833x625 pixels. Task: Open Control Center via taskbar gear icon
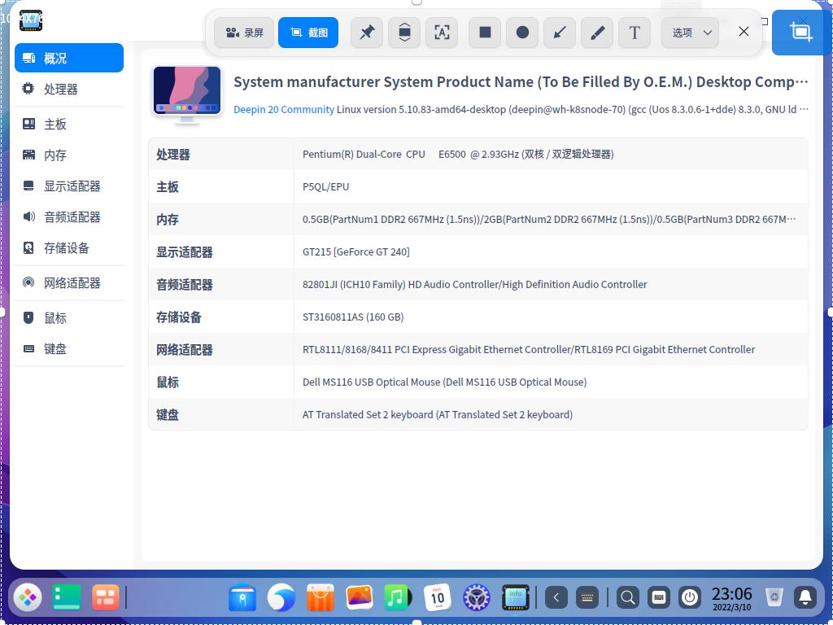476,597
